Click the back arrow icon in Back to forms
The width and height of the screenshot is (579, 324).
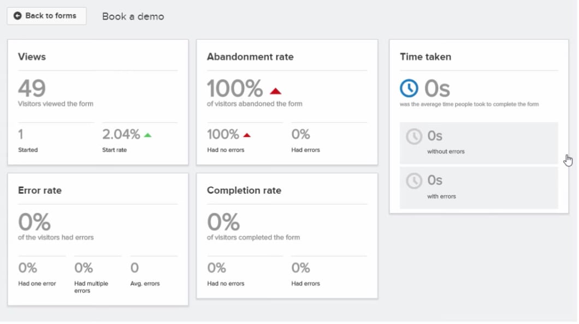click(17, 16)
